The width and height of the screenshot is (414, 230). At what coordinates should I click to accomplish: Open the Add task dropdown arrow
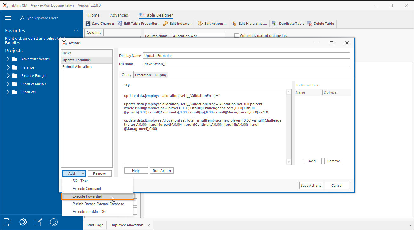click(83, 173)
